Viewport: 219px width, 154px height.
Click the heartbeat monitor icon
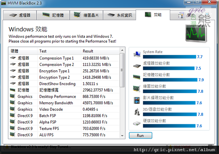pyautogui.click(x=196, y=34)
